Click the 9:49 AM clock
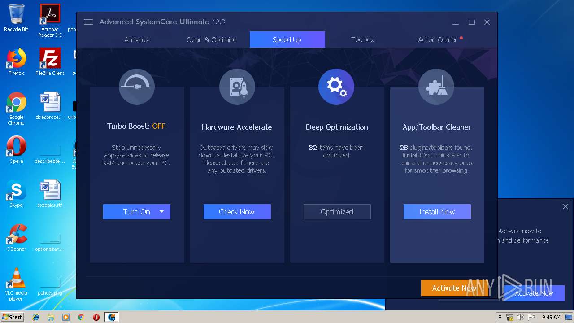This screenshot has height=323, width=574. pos(551,317)
